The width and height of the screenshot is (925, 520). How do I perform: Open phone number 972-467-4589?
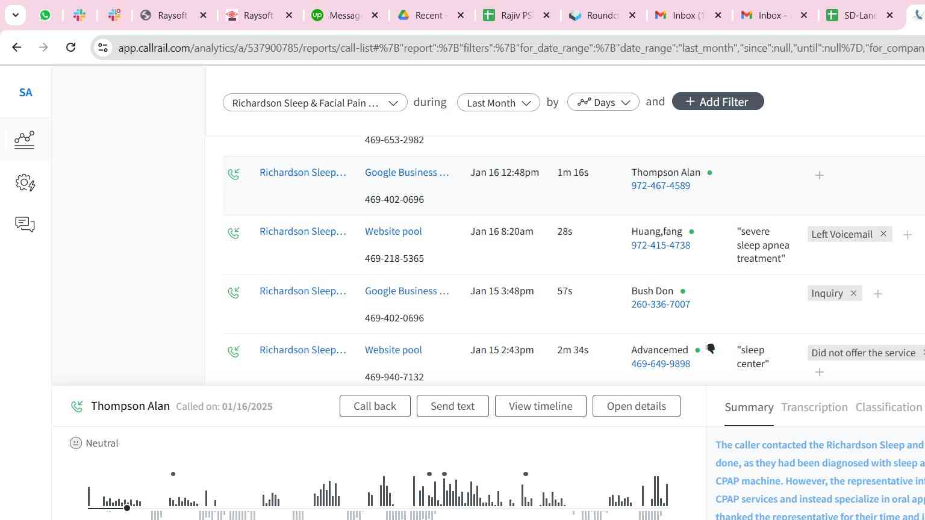pos(661,186)
